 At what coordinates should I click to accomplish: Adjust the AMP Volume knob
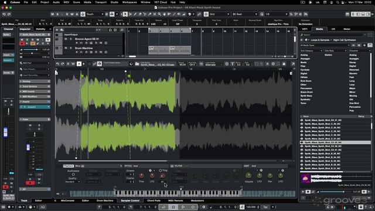[248, 176]
